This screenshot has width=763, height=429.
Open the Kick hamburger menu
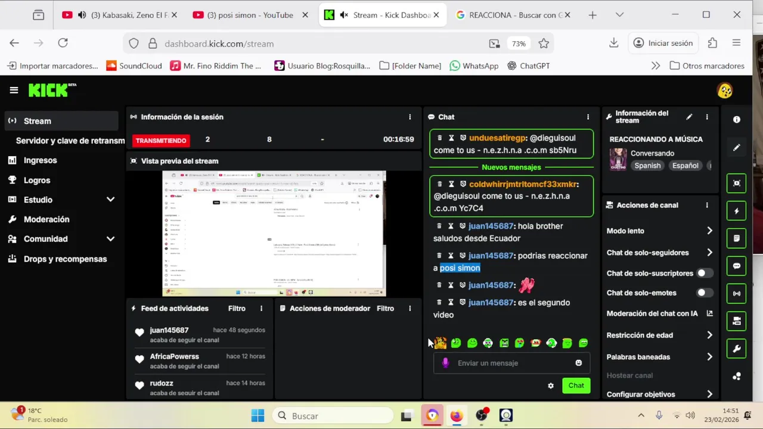[14, 91]
